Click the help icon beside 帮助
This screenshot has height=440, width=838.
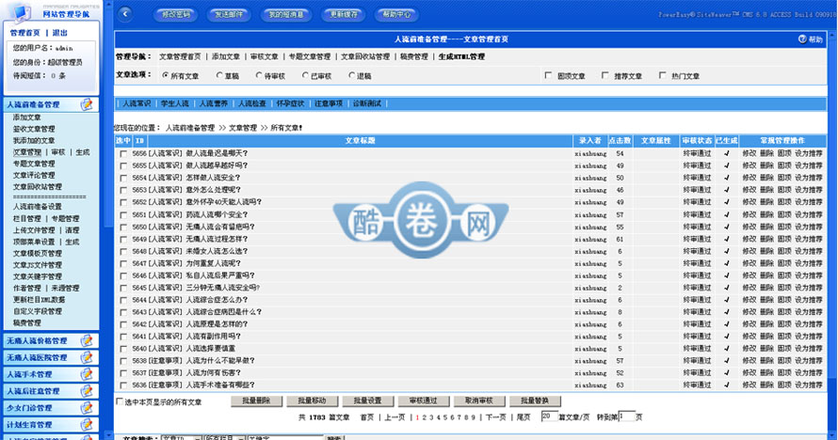(x=802, y=39)
